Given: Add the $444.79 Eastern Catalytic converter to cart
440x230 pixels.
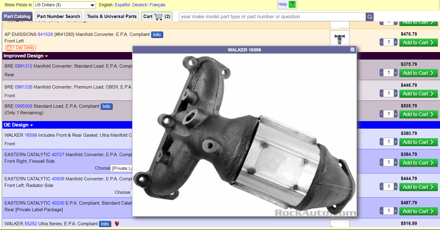Looking at the screenshot, I should click(x=418, y=187).
